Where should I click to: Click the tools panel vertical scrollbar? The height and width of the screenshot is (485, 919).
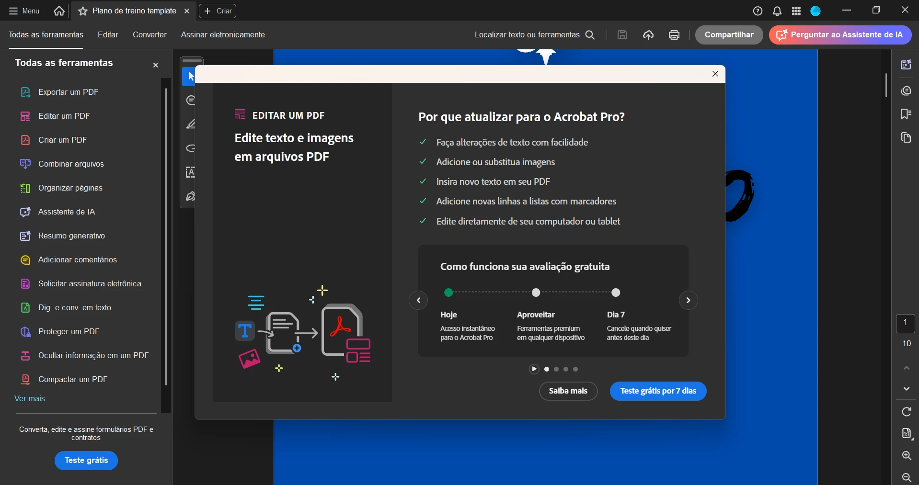click(x=166, y=237)
